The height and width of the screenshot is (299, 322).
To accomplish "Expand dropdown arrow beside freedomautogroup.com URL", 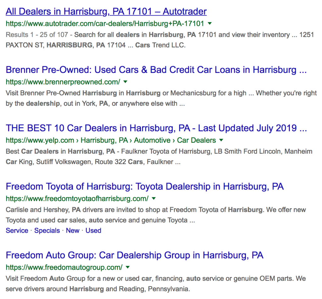I will point(128,267).
